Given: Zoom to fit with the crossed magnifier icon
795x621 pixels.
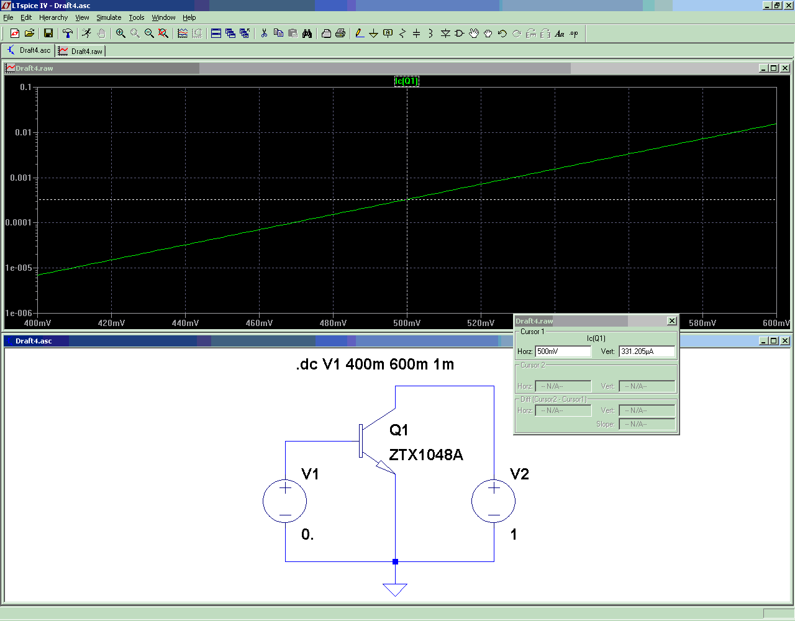Looking at the screenshot, I should [163, 34].
